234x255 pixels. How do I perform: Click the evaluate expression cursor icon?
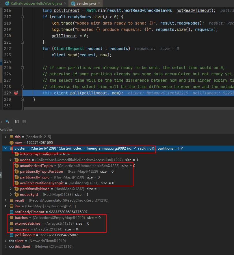coord(7,122)
